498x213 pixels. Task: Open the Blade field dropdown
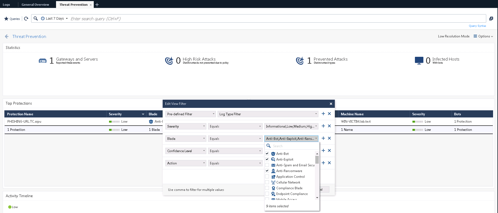(186, 139)
